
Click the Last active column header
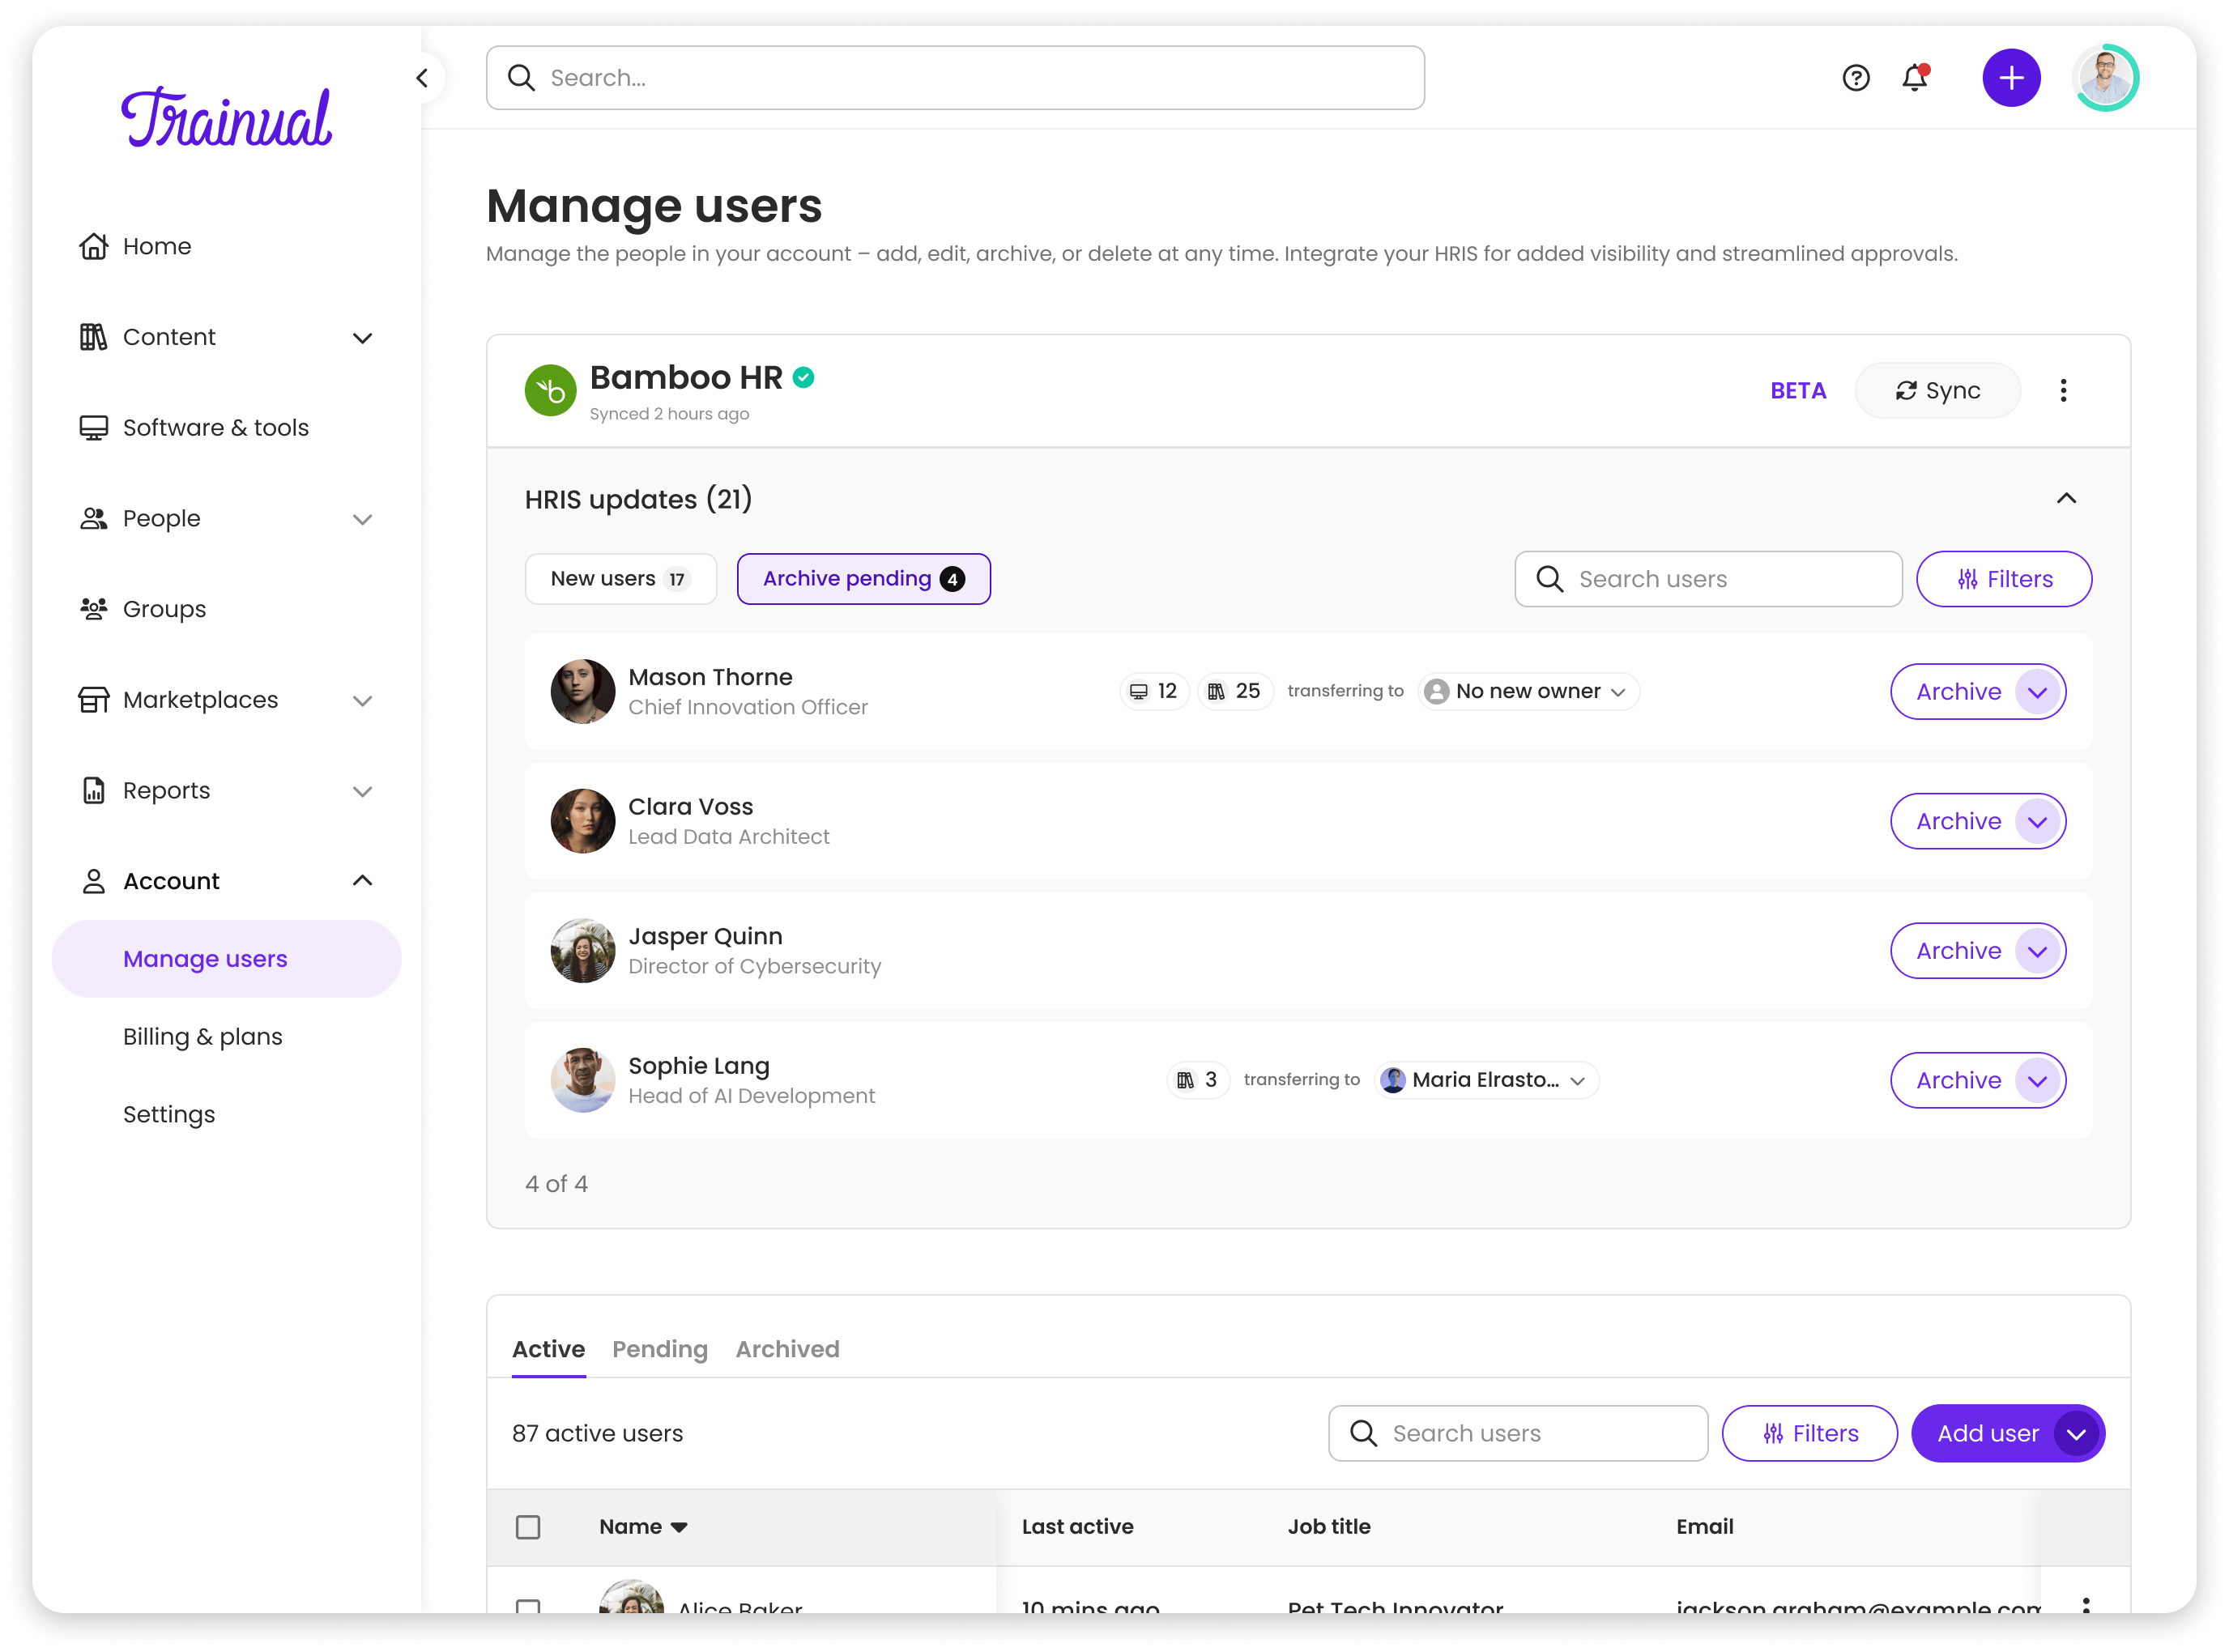1077,1526
